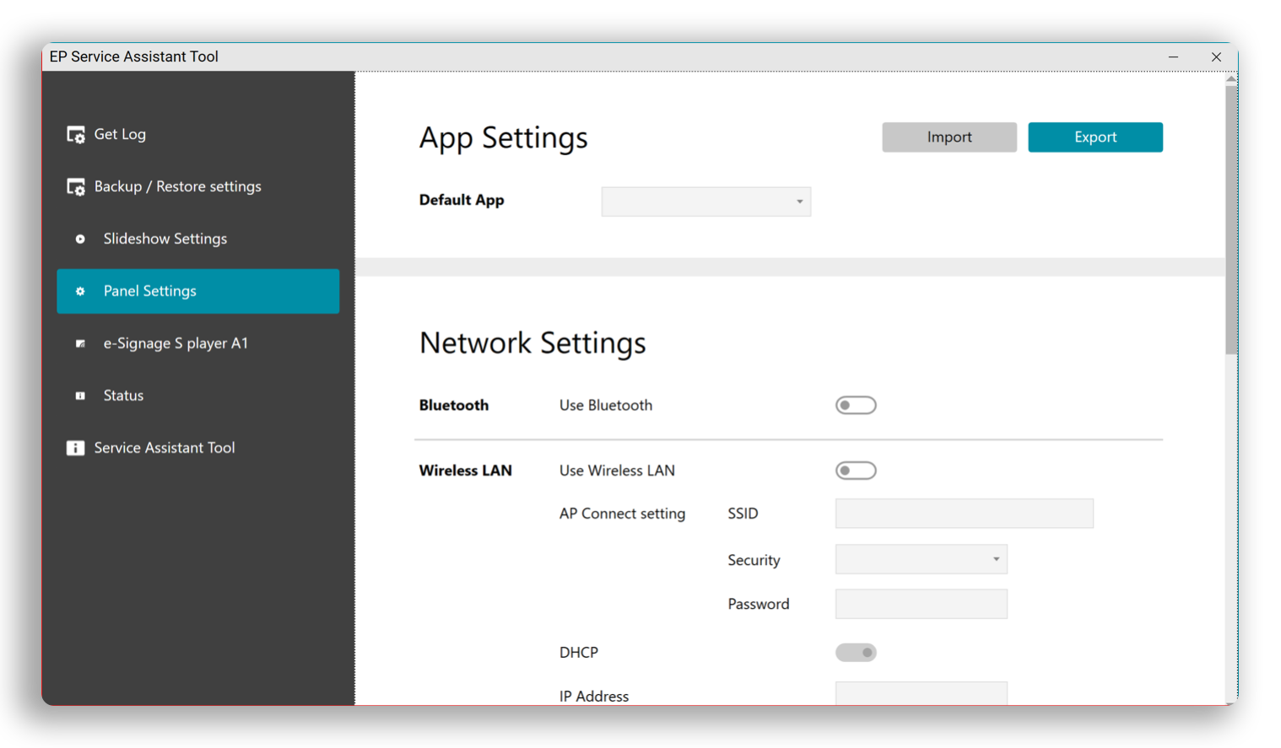Click the Get Log sidebar icon

coord(76,135)
